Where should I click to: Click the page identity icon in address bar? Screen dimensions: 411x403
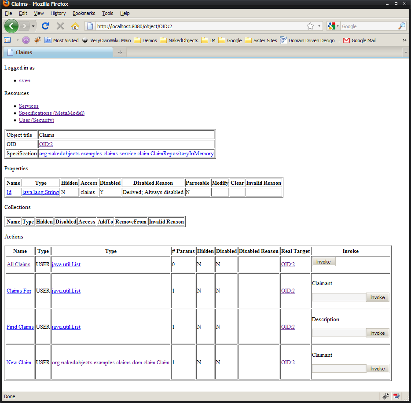coord(90,26)
